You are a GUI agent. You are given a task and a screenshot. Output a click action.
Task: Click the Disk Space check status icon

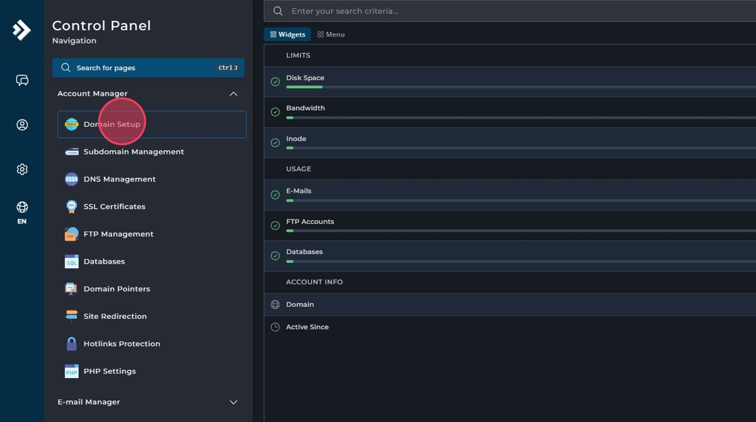pos(275,82)
